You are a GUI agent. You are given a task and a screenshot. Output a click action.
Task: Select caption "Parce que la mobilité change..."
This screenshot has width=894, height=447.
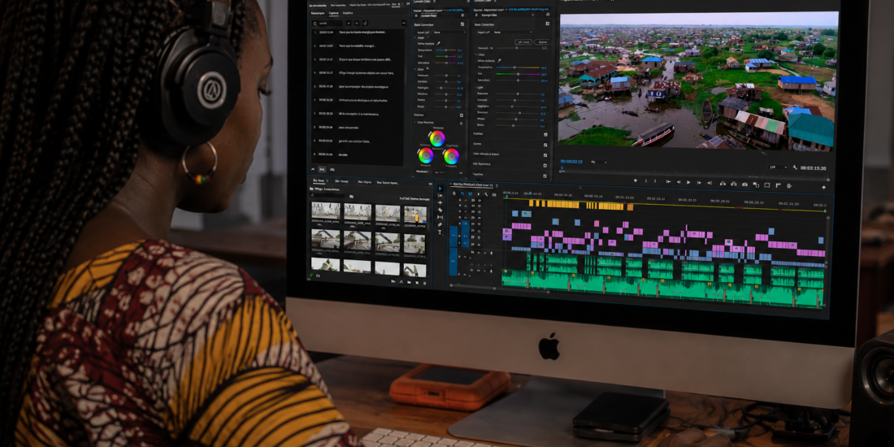[x=358, y=46]
